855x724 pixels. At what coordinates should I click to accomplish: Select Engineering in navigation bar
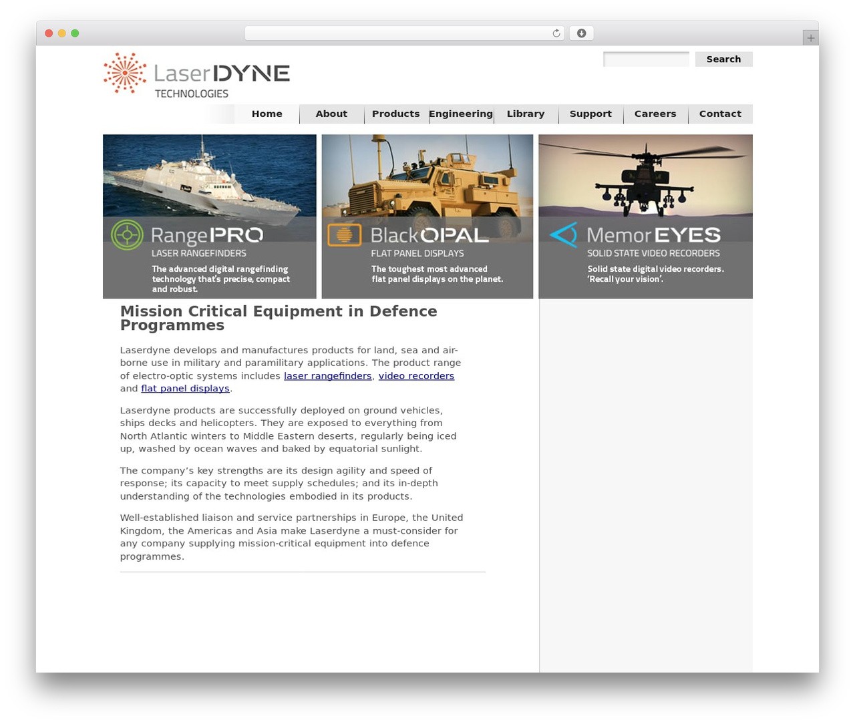click(x=461, y=114)
